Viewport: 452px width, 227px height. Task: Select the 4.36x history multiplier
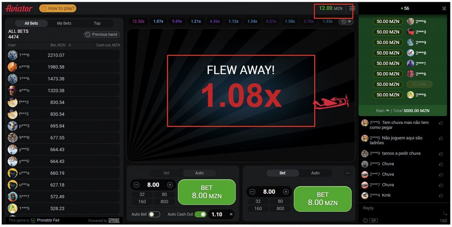click(x=214, y=21)
